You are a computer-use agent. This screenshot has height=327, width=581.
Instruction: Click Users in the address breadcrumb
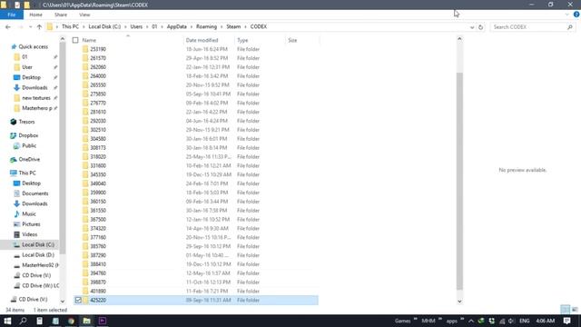pos(136,26)
